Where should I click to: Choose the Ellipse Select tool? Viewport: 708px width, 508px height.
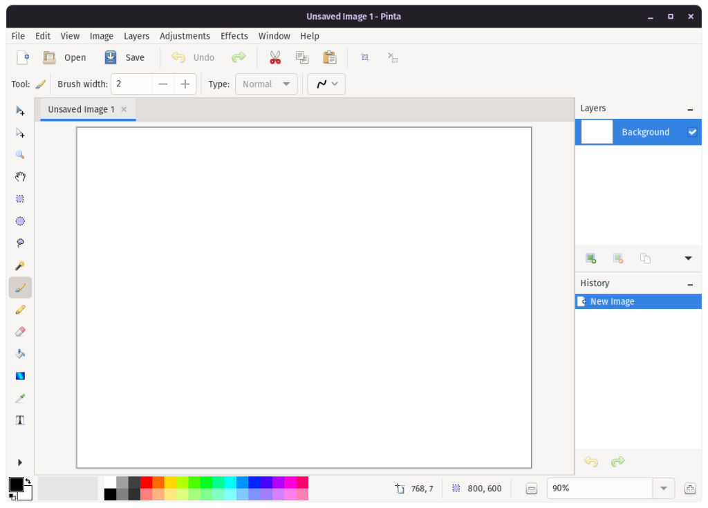(x=20, y=220)
